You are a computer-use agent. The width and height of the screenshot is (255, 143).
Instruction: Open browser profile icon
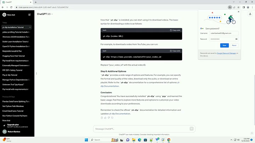click(248, 7)
